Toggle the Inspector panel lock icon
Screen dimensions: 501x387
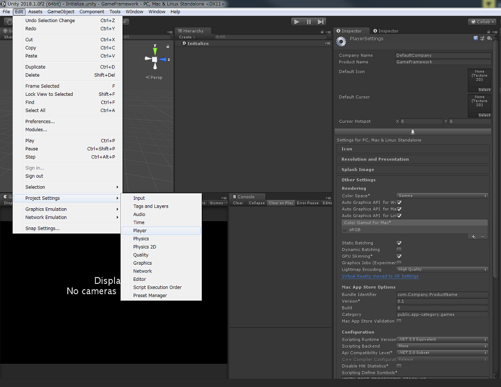(488, 31)
